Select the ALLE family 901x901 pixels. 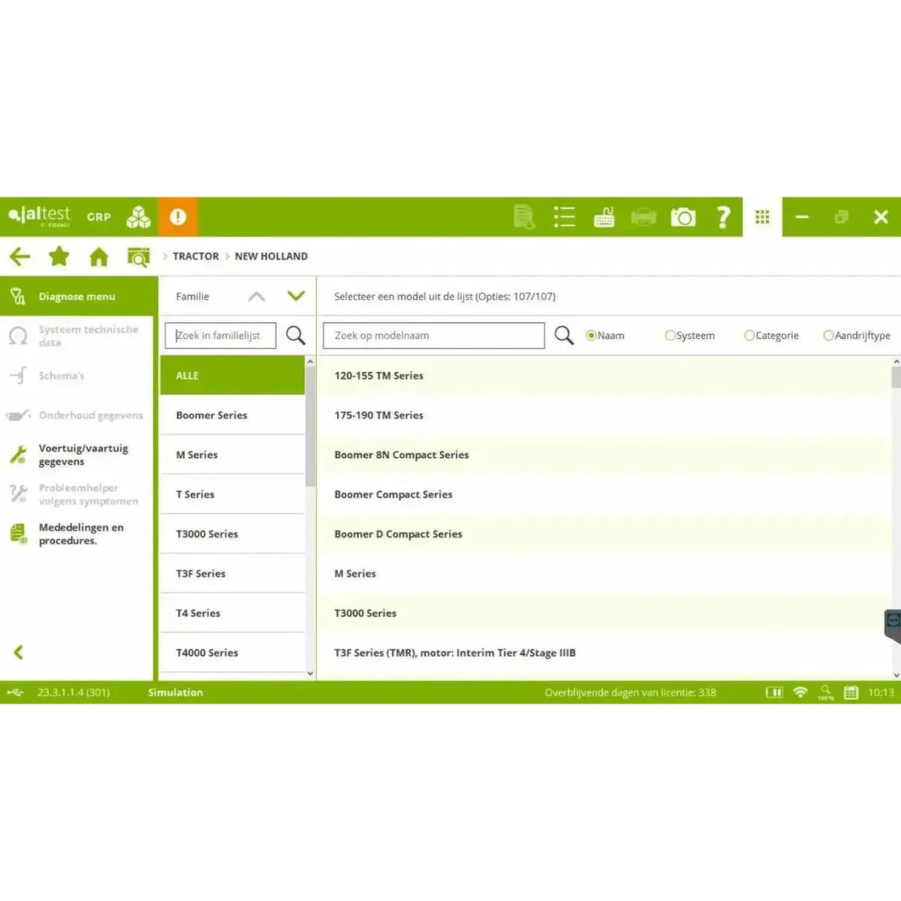pos(232,376)
